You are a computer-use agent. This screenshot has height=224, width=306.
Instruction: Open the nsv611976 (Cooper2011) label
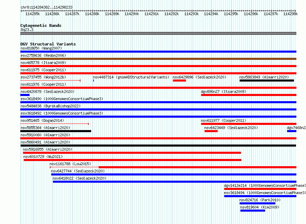coord(43,84)
